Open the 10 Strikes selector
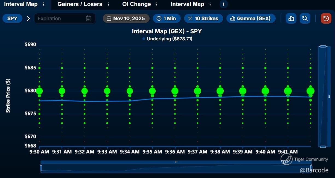Viewport: 335px width, 178px height. [203, 19]
